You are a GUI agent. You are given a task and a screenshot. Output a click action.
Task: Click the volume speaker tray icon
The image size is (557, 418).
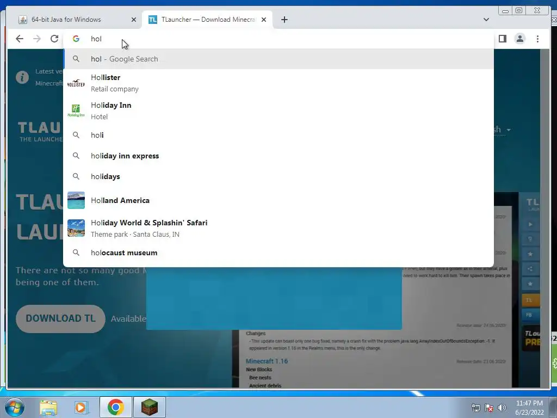[x=502, y=408]
